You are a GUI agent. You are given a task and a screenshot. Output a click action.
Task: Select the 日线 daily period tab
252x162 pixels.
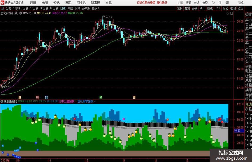pos(63,8)
